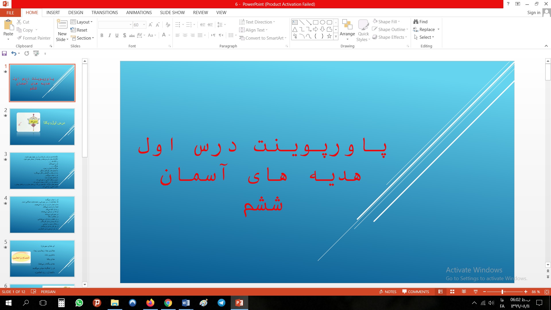This screenshot has width=551, height=310.
Task: Start slide show from status bar icon
Action: click(476, 292)
